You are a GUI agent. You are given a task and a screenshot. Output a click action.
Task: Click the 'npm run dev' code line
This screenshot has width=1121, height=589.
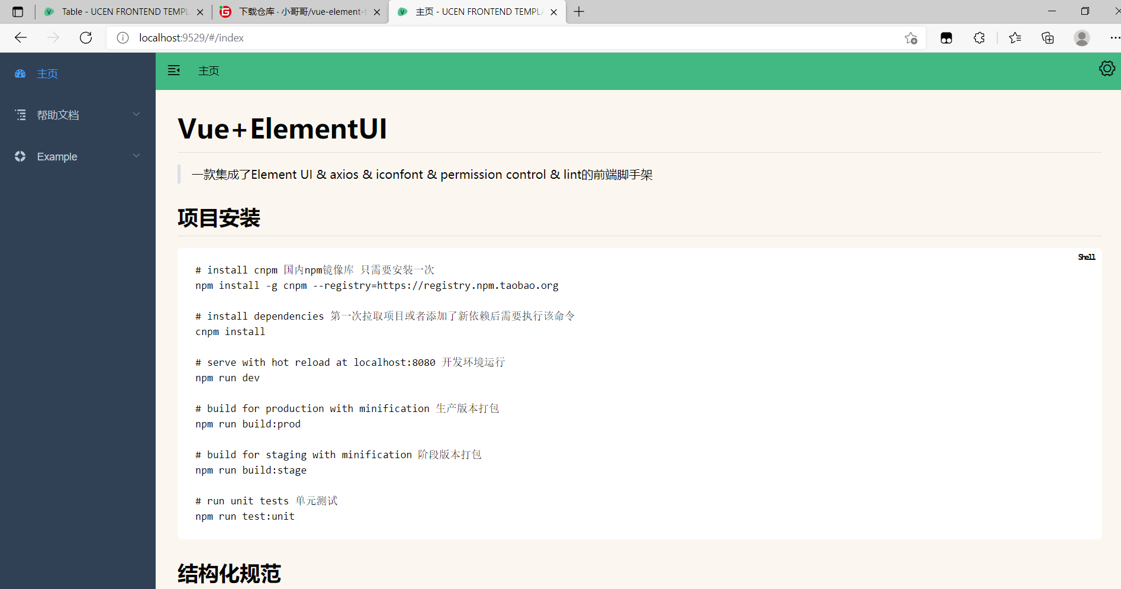[227, 378]
